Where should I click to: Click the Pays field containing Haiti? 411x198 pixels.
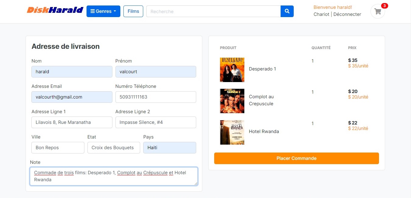pyautogui.click(x=170, y=148)
